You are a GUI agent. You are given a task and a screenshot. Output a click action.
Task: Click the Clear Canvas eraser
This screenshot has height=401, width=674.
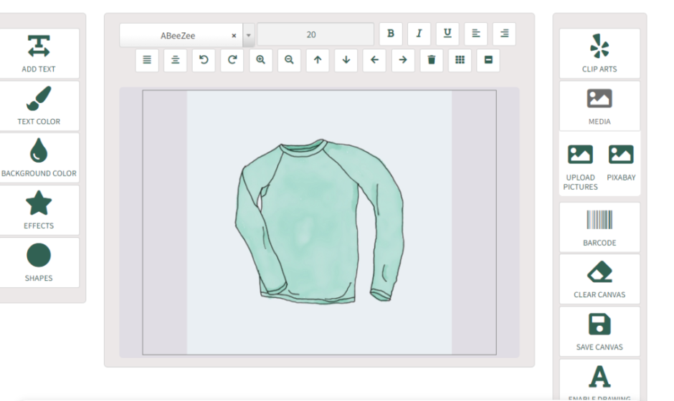pos(599,279)
